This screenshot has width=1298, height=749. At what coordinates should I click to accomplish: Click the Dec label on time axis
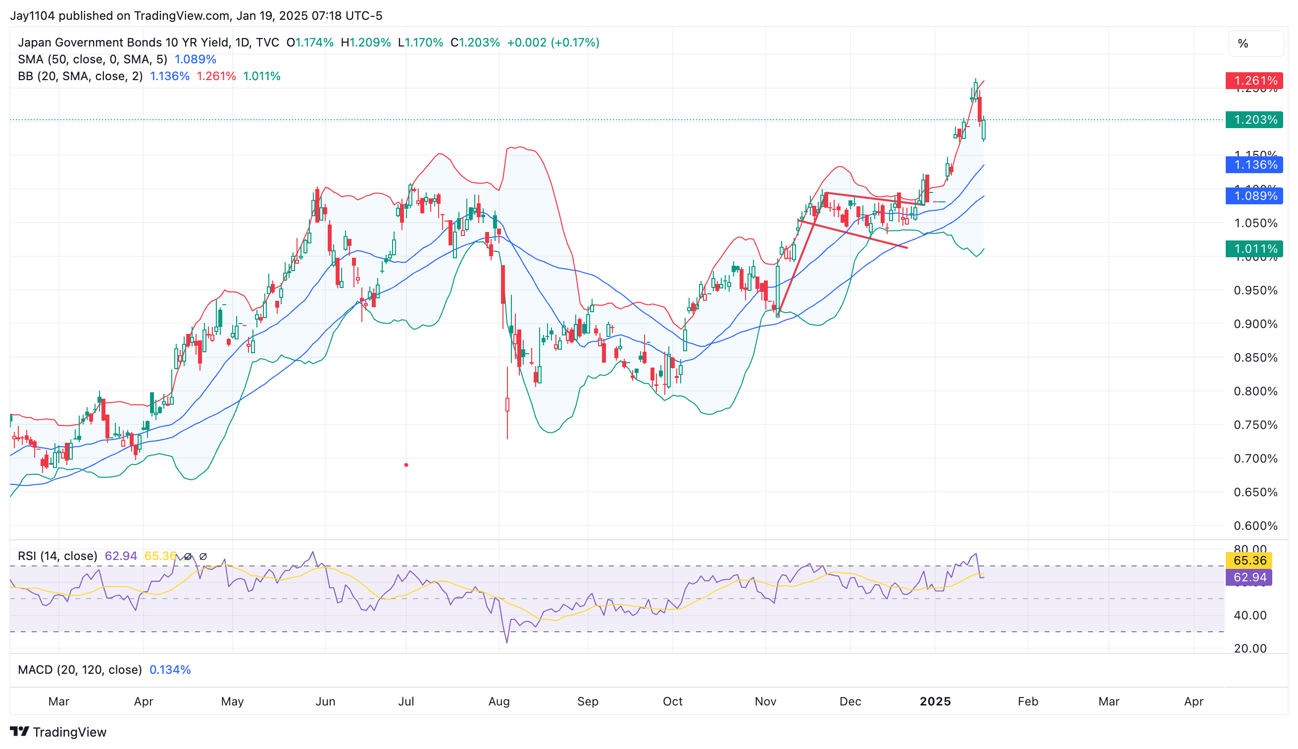click(850, 702)
